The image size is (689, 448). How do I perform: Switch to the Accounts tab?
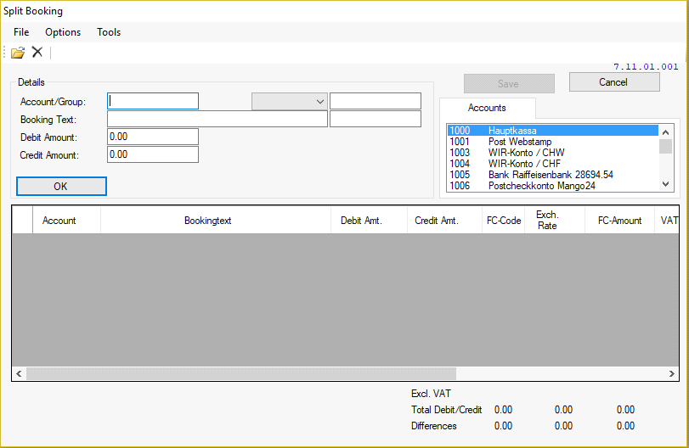click(487, 108)
